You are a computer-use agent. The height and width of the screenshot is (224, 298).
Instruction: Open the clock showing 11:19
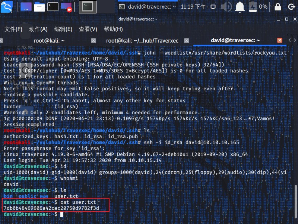[x=193, y=7]
